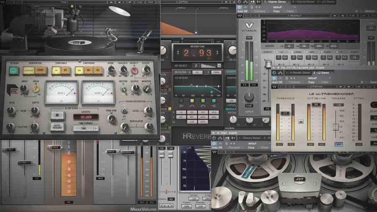Image resolution: width=377 pixels, height=212 pixels.
Task: Click the Monitor selector knob
Action: 147,89
